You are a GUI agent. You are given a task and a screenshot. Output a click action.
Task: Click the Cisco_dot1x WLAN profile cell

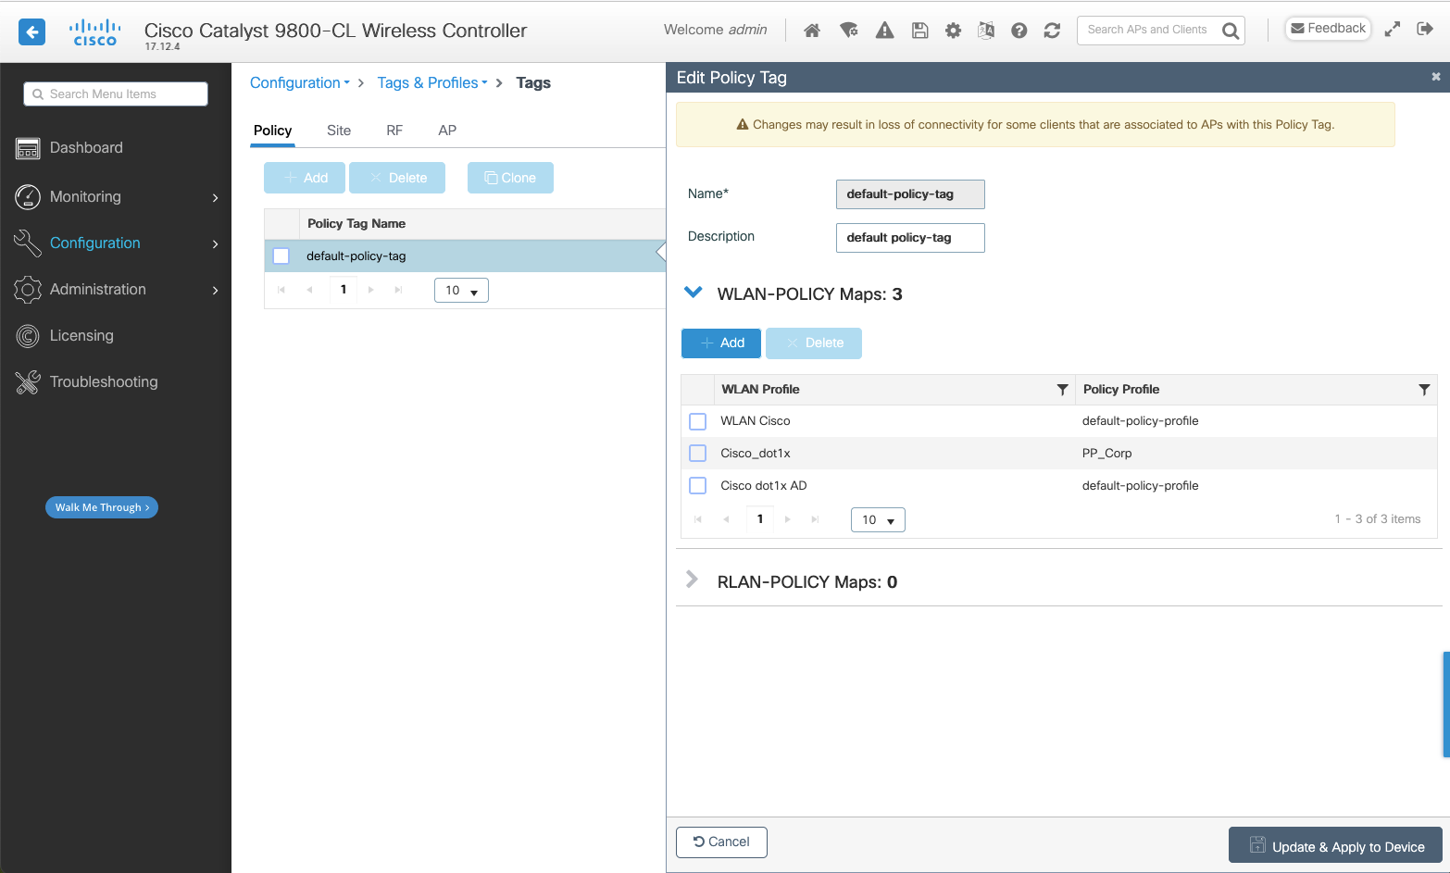click(x=756, y=454)
